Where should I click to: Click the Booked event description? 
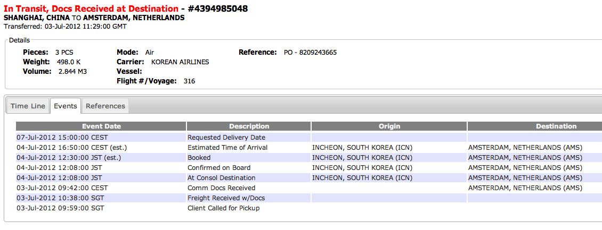(x=199, y=157)
